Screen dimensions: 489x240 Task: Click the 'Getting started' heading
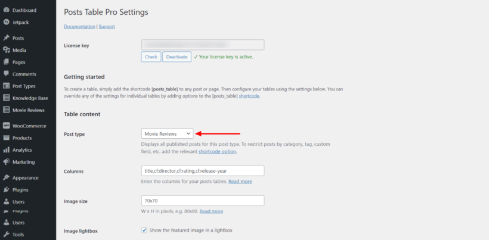click(84, 77)
